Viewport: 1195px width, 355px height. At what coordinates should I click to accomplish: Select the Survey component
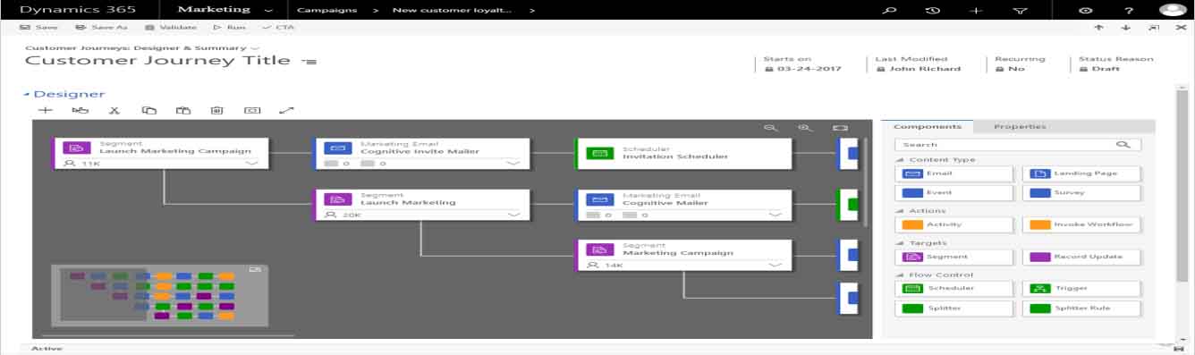pyautogui.click(x=1081, y=192)
